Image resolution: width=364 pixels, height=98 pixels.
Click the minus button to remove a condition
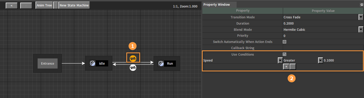click(293, 67)
